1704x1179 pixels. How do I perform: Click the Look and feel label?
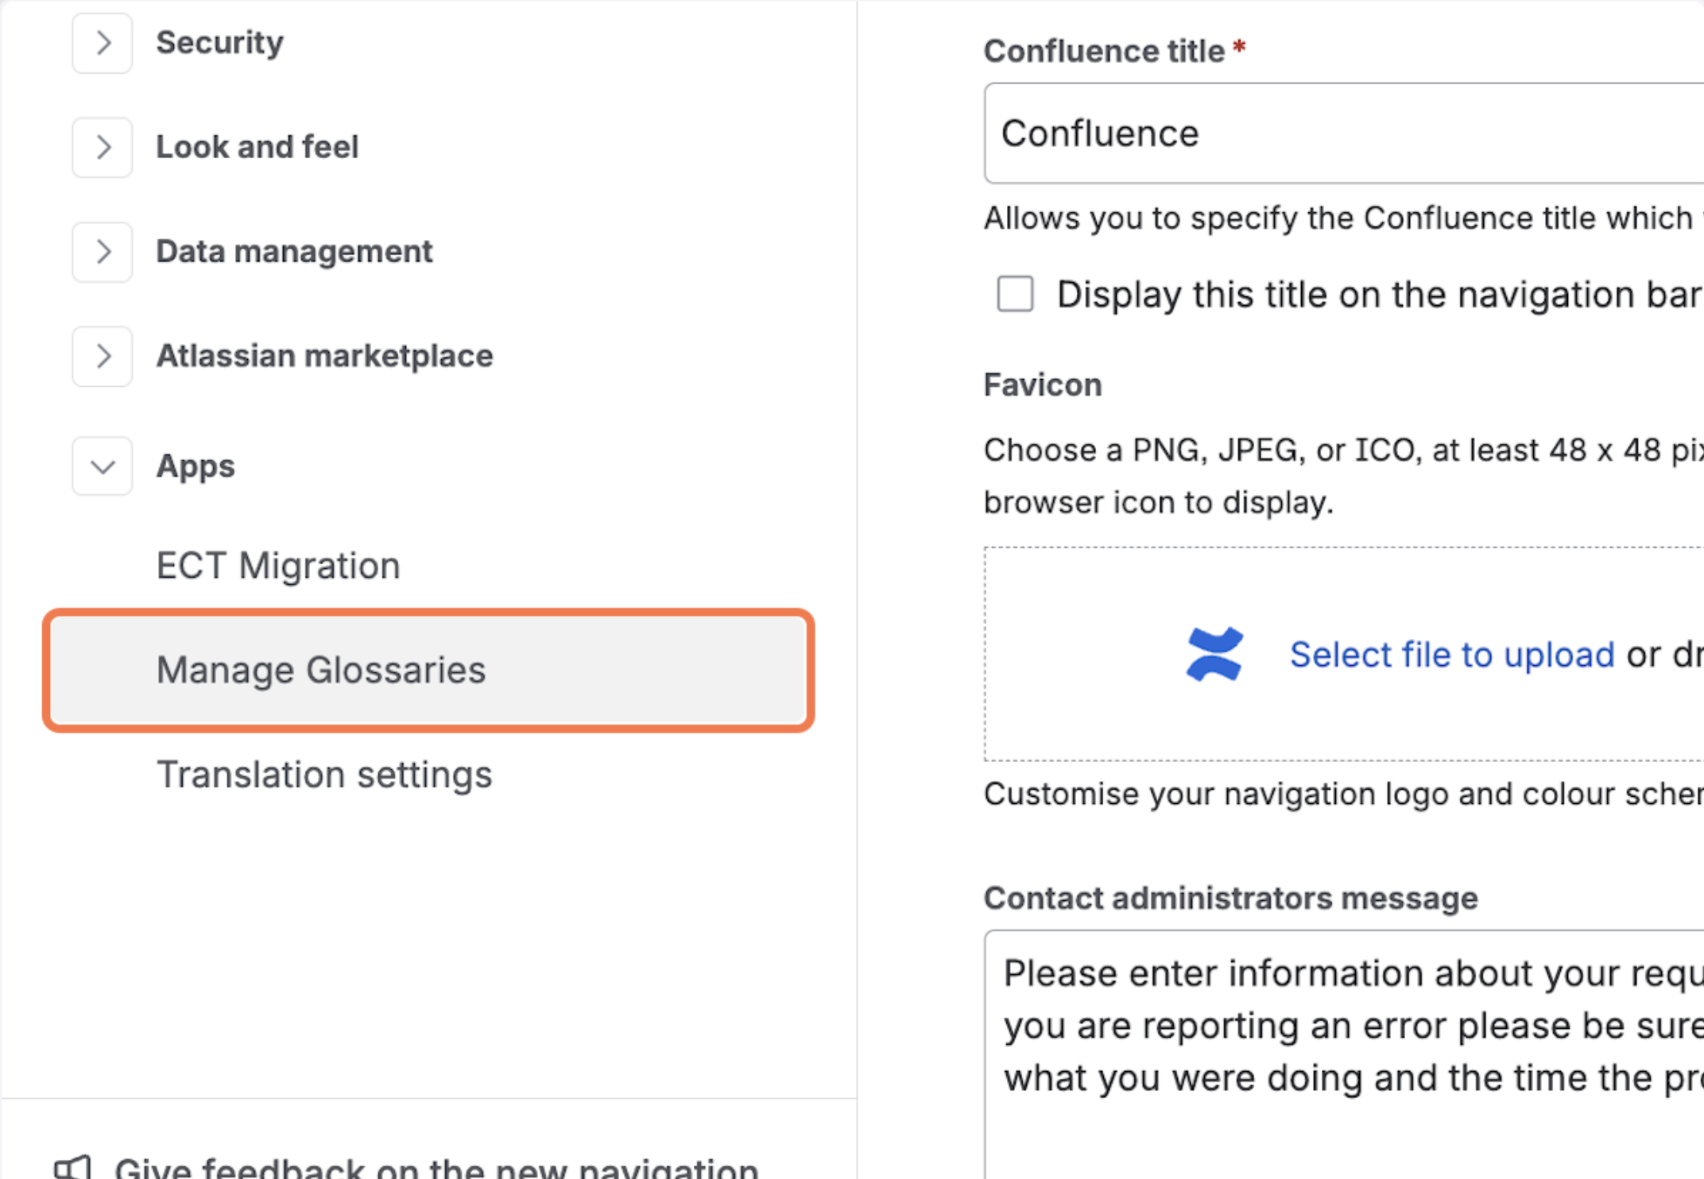[x=257, y=147]
